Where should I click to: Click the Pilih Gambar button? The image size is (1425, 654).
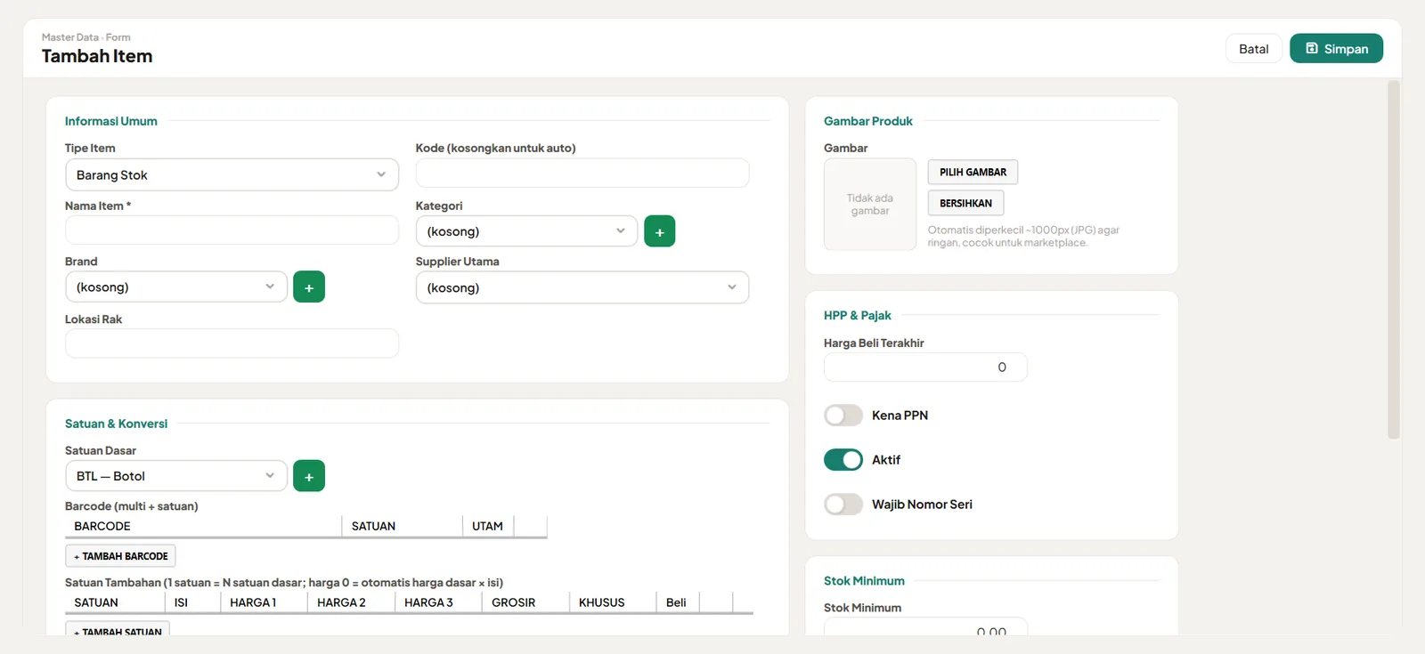click(x=973, y=172)
